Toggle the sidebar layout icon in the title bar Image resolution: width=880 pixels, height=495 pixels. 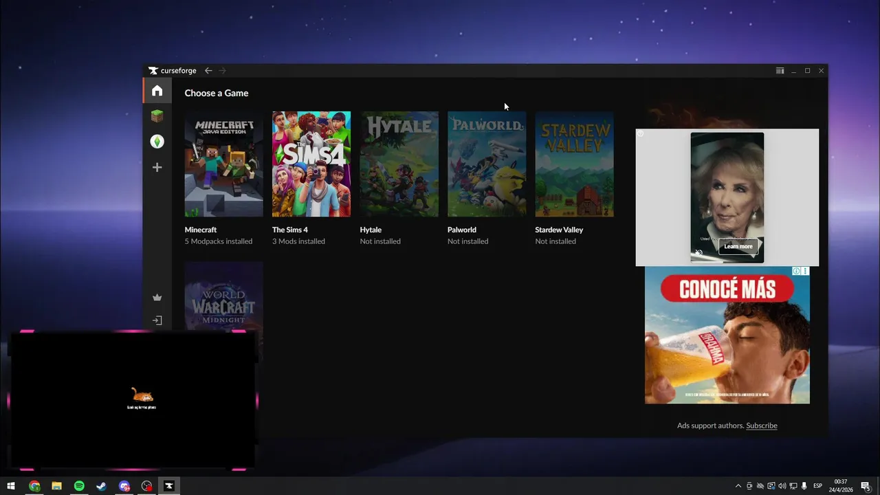pyautogui.click(x=780, y=71)
